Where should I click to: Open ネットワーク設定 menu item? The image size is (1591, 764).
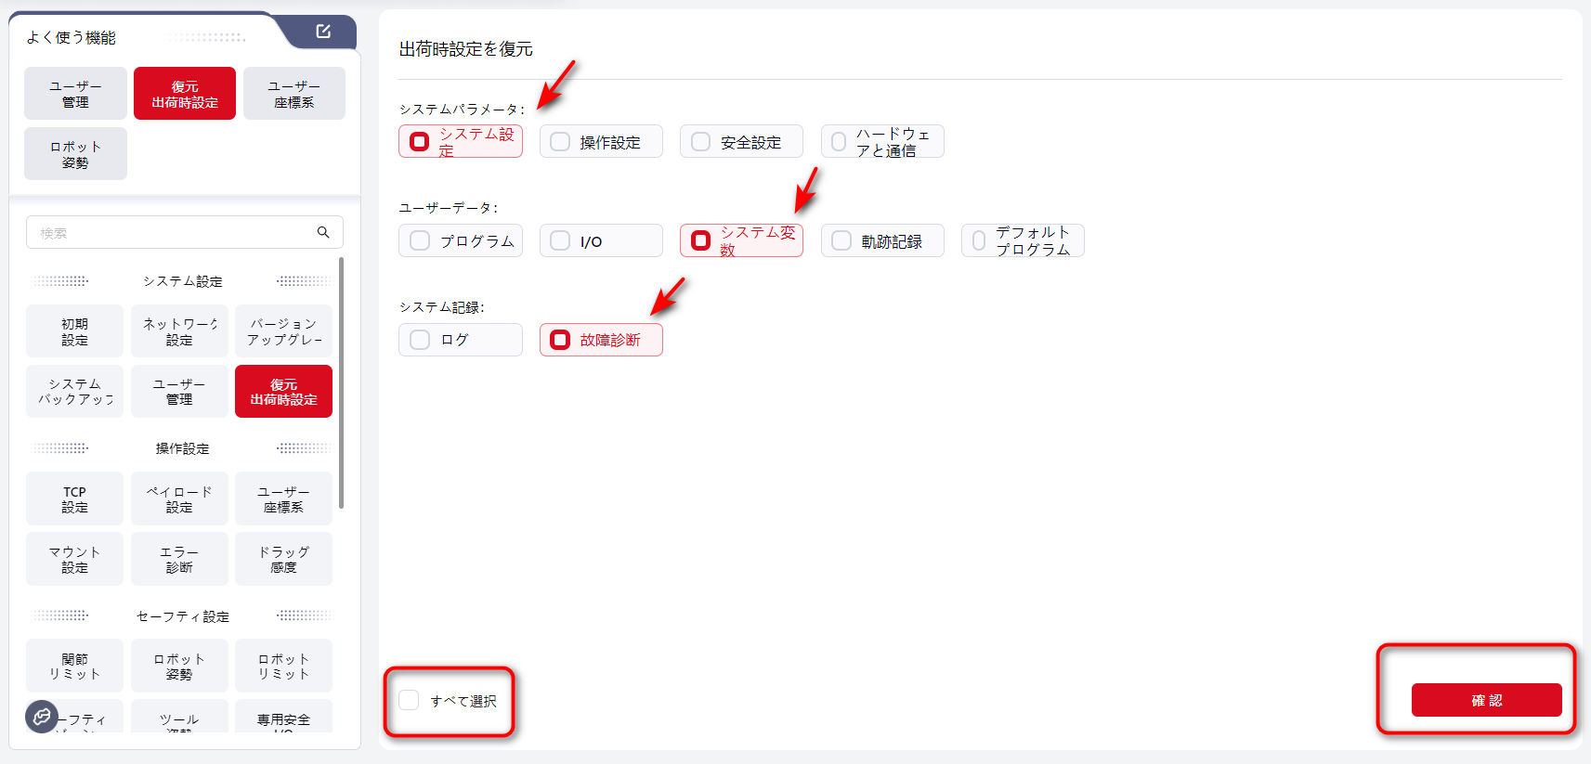(179, 331)
